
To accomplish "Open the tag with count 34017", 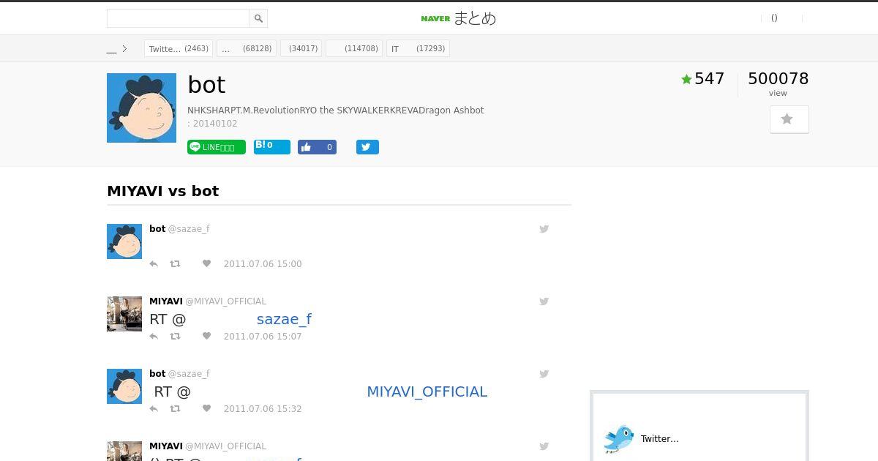I will [301, 49].
